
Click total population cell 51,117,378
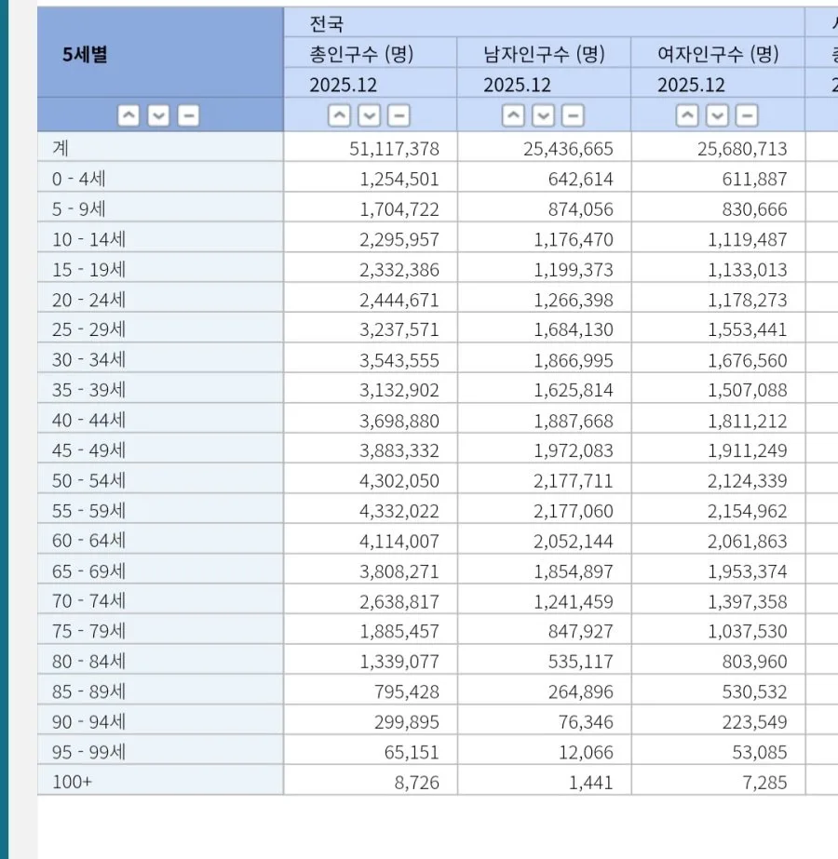click(x=371, y=147)
